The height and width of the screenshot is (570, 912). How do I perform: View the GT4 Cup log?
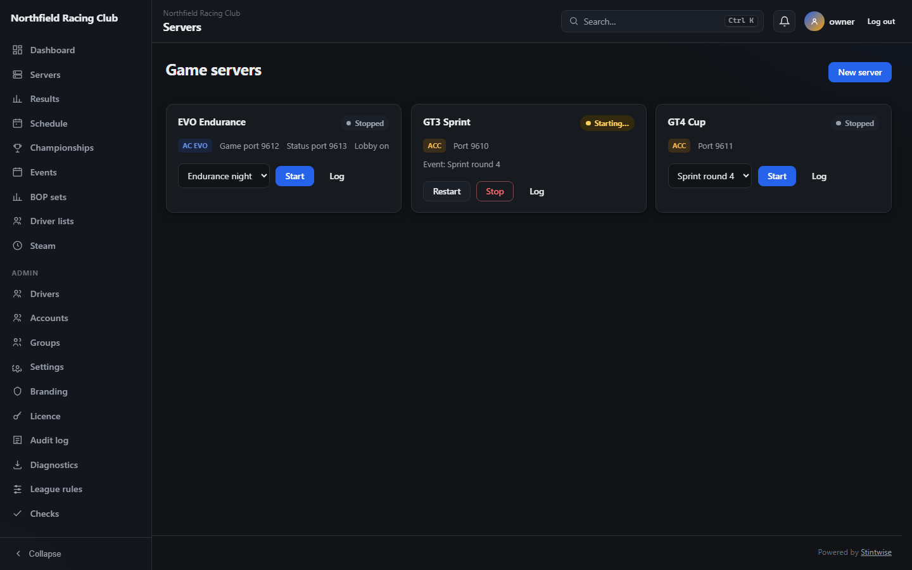(x=819, y=176)
